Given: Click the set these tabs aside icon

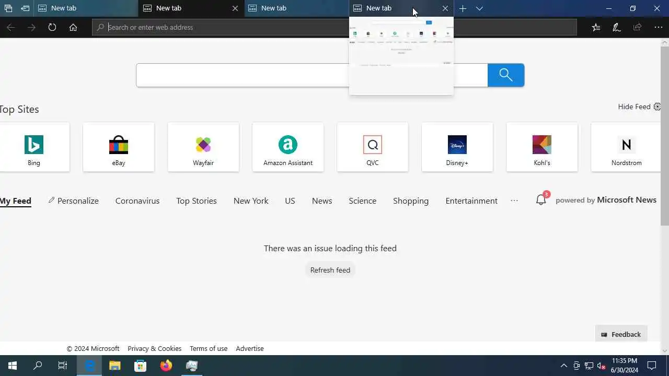Looking at the screenshot, I should [x=25, y=8].
